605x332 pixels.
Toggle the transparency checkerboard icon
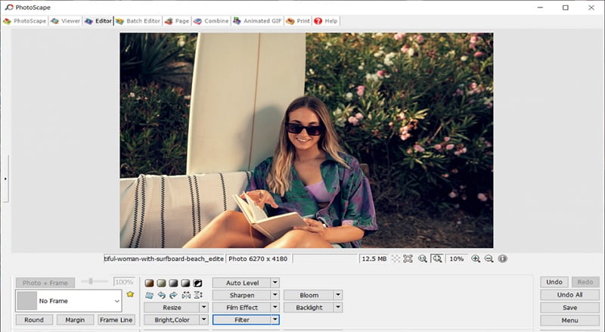tap(396, 259)
